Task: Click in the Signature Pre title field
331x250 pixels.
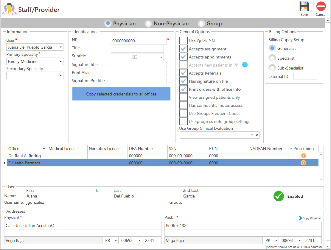Action: click(139, 81)
